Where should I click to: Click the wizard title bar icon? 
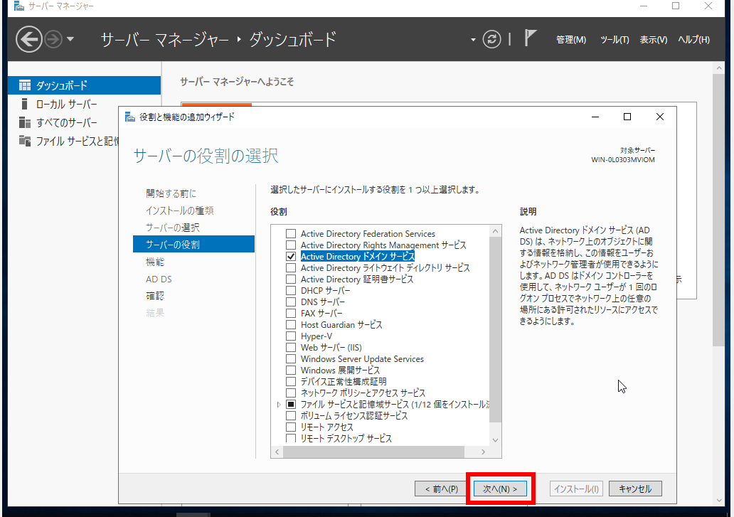(129, 117)
